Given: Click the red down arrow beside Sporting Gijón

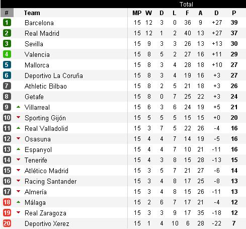Looking at the screenshot, I should point(19,117).
